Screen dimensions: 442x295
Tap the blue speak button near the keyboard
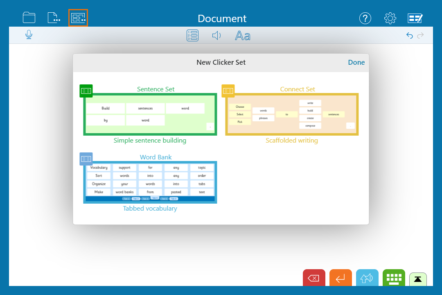pos(367,278)
